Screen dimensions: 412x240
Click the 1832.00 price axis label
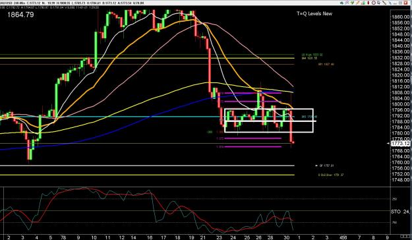coord(400,57)
